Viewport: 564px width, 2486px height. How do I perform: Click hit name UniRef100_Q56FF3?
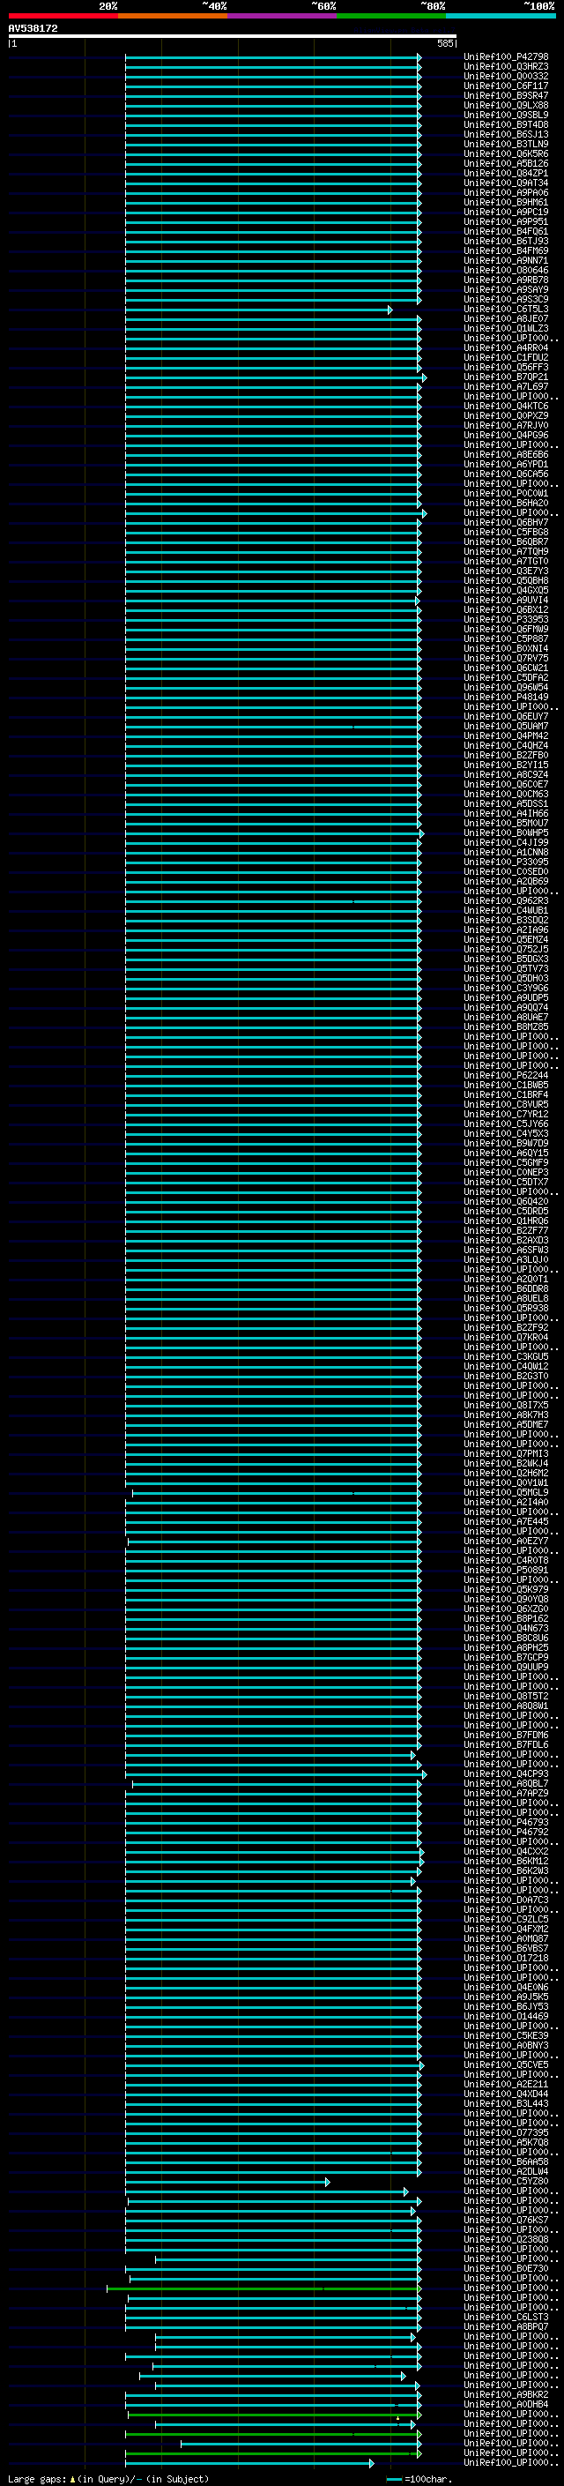(x=506, y=368)
